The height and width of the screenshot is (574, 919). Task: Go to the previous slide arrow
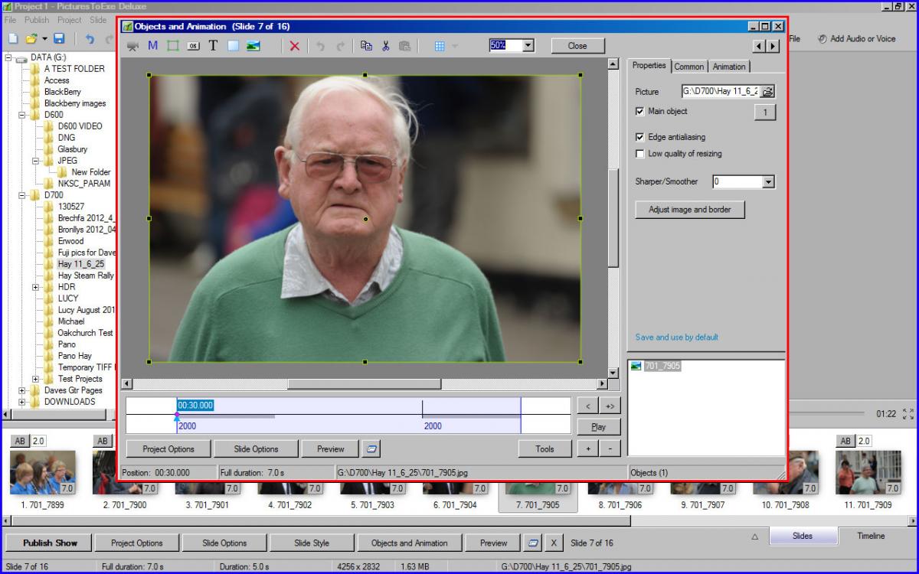tap(760, 46)
